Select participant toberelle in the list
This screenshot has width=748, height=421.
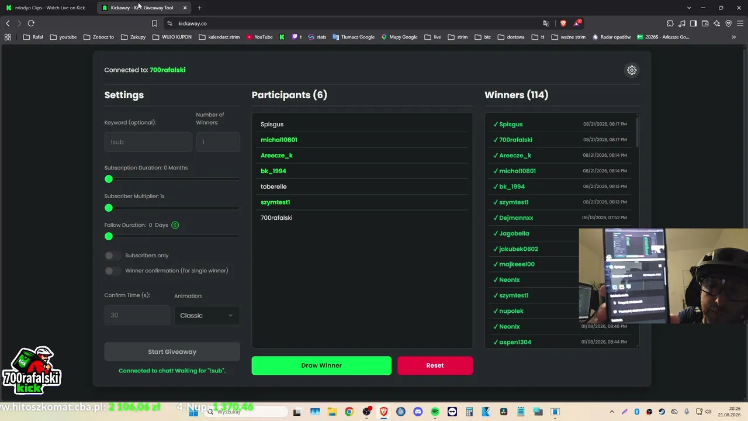(x=362, y=187)
